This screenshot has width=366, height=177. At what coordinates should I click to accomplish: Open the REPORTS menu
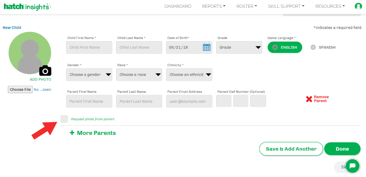213,6
